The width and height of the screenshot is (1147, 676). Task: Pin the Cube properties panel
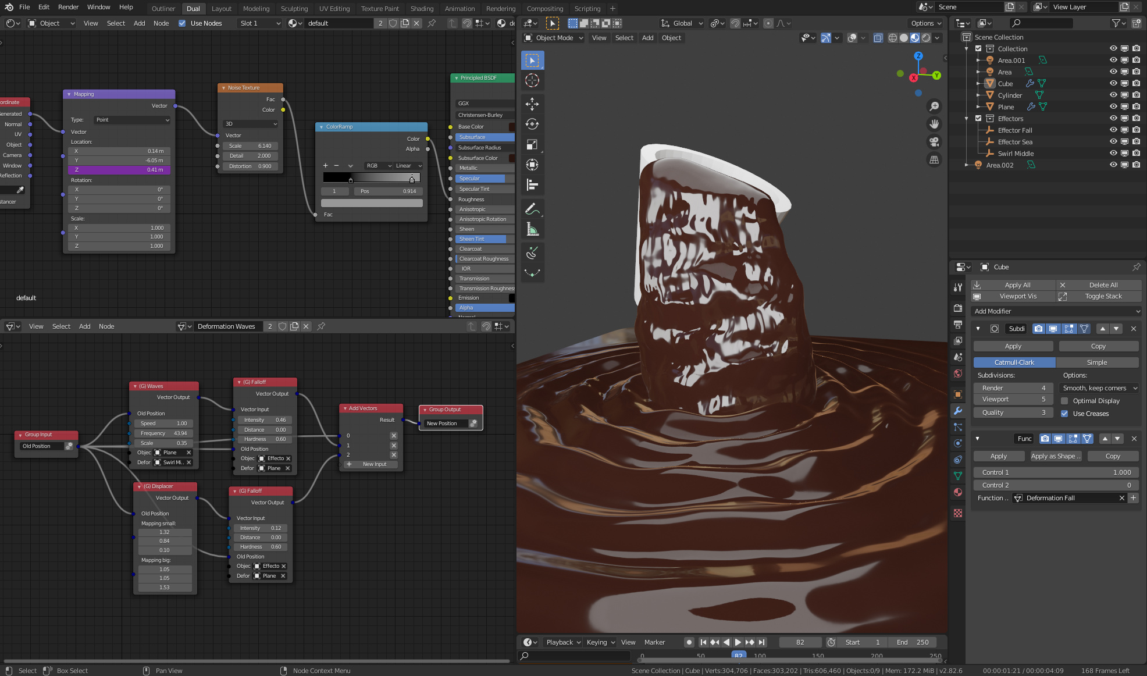coord(1136,267)
